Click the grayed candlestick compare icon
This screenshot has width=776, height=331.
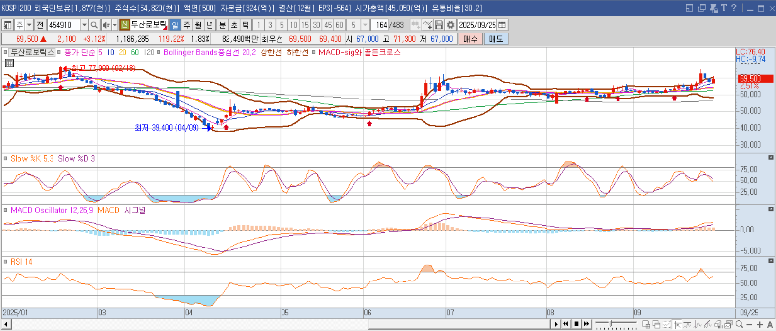tap(415, 25)
